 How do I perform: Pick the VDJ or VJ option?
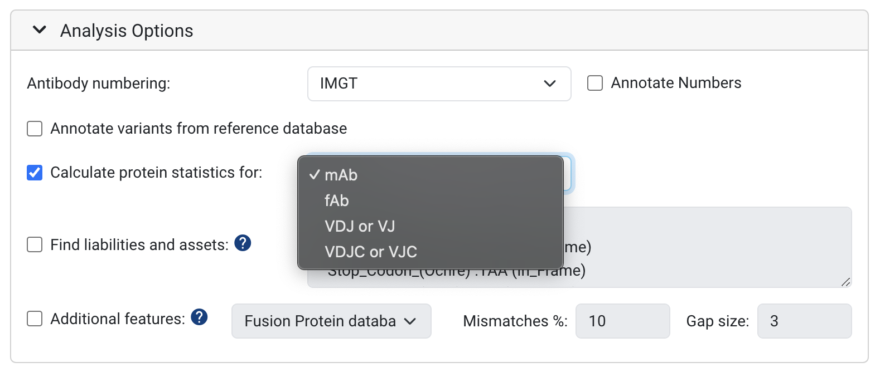coord(360,226)
